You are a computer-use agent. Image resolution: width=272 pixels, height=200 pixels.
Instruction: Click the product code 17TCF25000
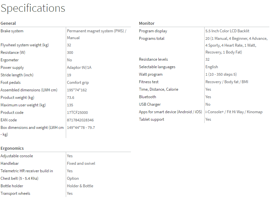coord(78,113)
